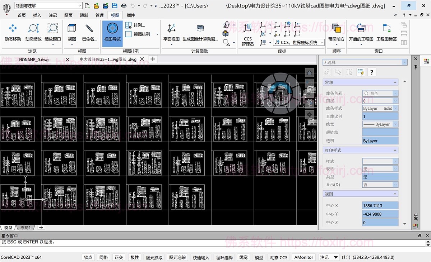The width and height of the screenshot is (431, 262).
Task: Toggle 图元抓取 entity snap
Action: [154, 257]
